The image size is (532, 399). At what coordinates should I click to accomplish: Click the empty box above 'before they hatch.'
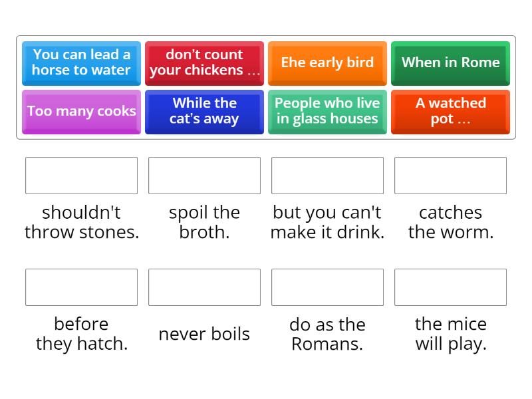pyautogui.click(x=81, y=287)
